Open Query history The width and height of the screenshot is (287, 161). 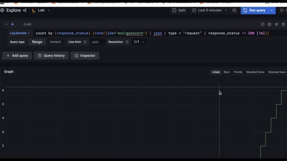[51, 55]
